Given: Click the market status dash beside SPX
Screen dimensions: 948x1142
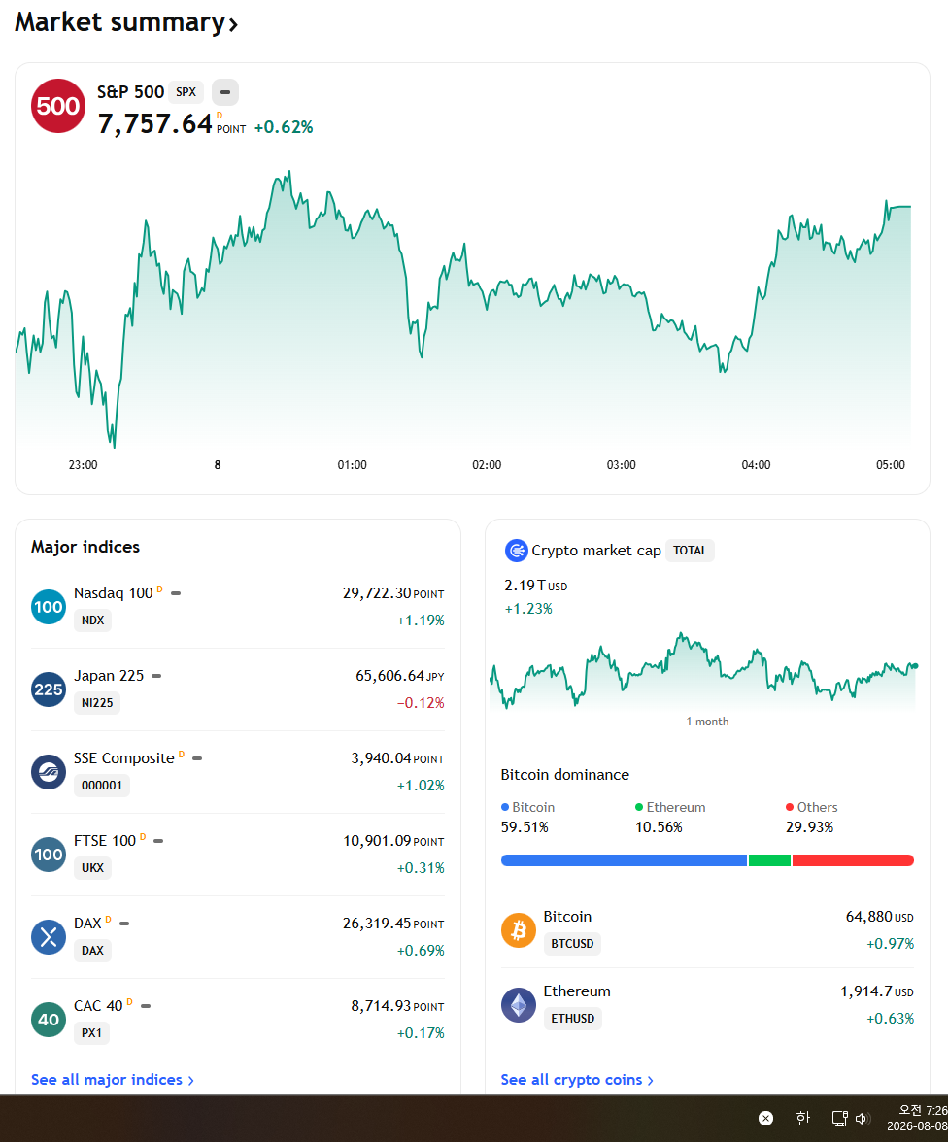Looking at the screenshot, I should click(225, 92).
